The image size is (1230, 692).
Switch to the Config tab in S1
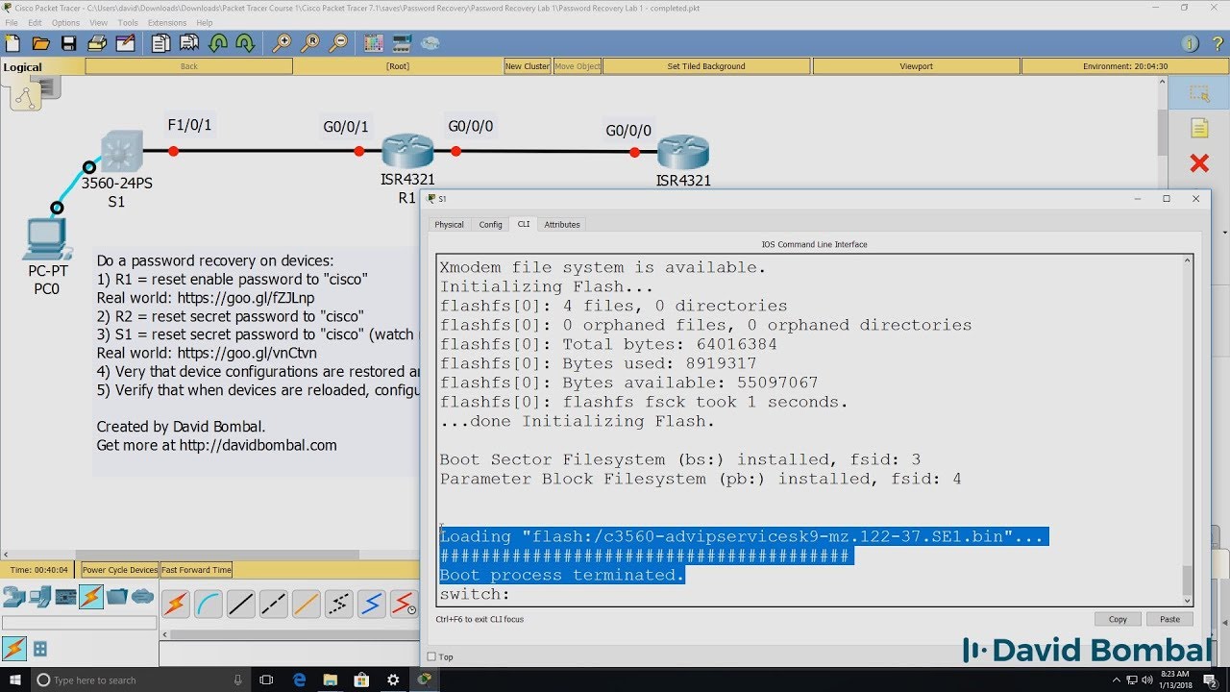click(x=491, y=224)
